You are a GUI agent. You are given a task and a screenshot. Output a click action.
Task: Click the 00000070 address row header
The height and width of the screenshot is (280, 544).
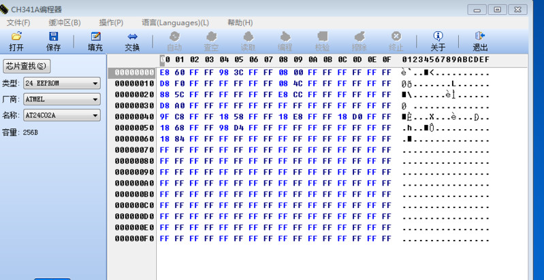coord(134,150)
